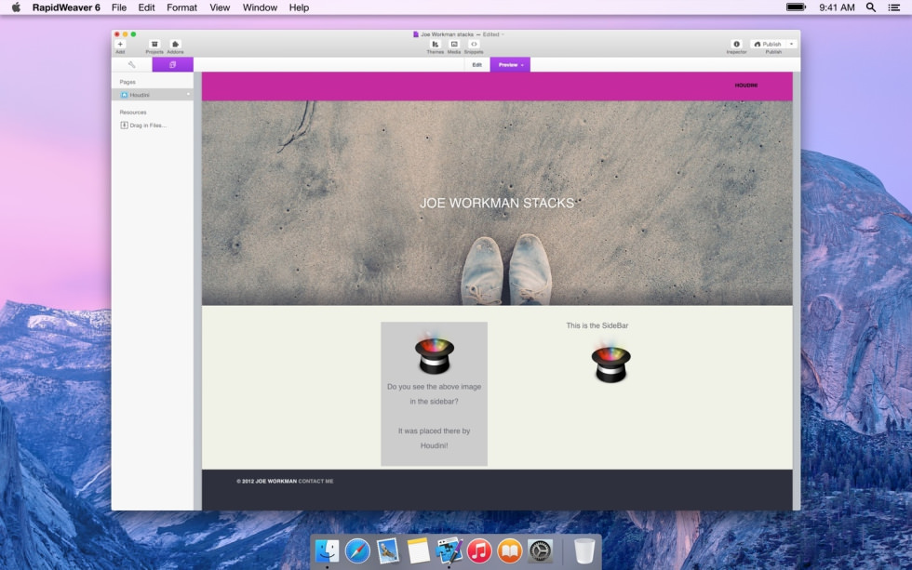Open the Themes browser icon
Viewport: 912px width, 570px height.
tap(436, 44)
